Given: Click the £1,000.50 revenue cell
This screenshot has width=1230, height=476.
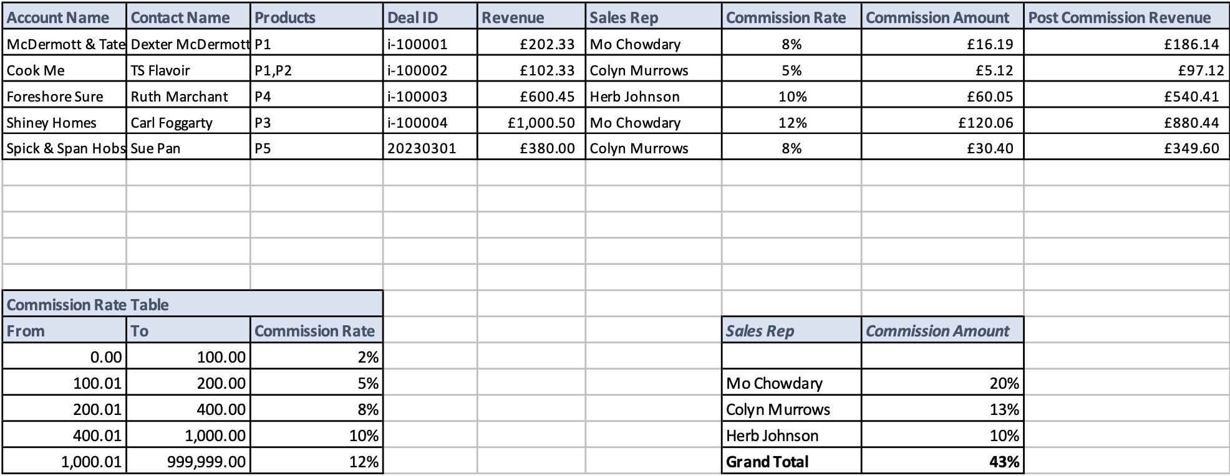Looking at the screenshot, I should click(531, 123).
